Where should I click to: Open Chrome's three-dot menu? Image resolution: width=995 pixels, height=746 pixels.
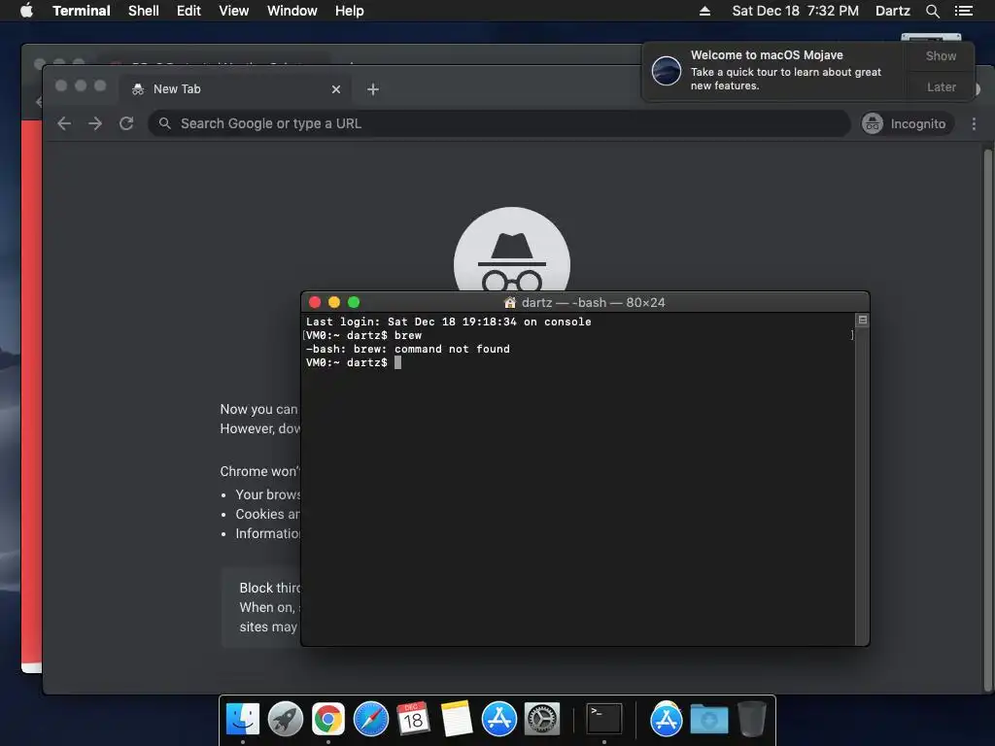tap(974, 123)
